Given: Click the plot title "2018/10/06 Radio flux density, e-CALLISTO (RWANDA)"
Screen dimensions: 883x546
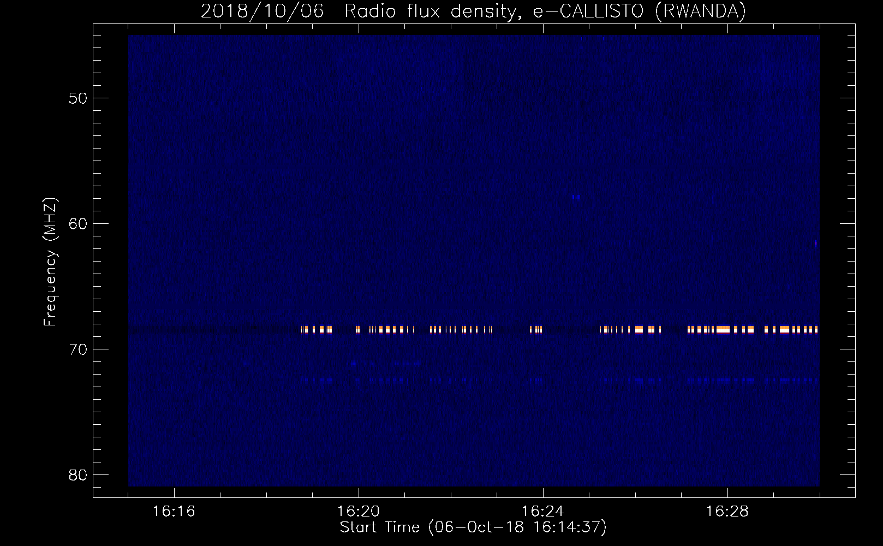Looking at the screenshot, I should click(473, 11).
